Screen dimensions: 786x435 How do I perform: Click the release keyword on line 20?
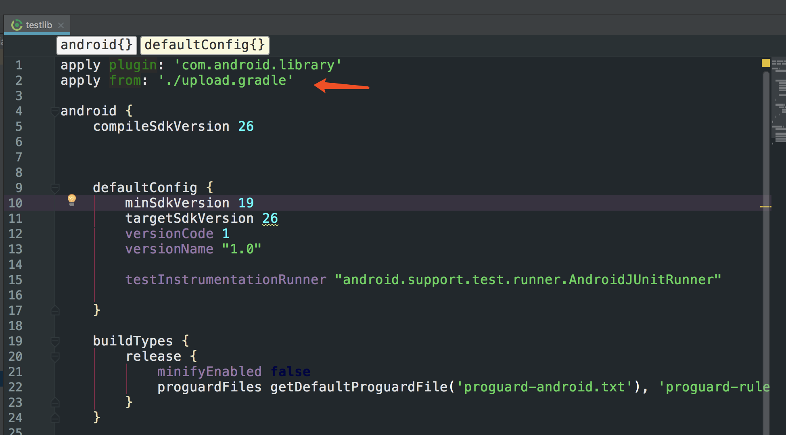pyautogui.click(x=153, y=356)
